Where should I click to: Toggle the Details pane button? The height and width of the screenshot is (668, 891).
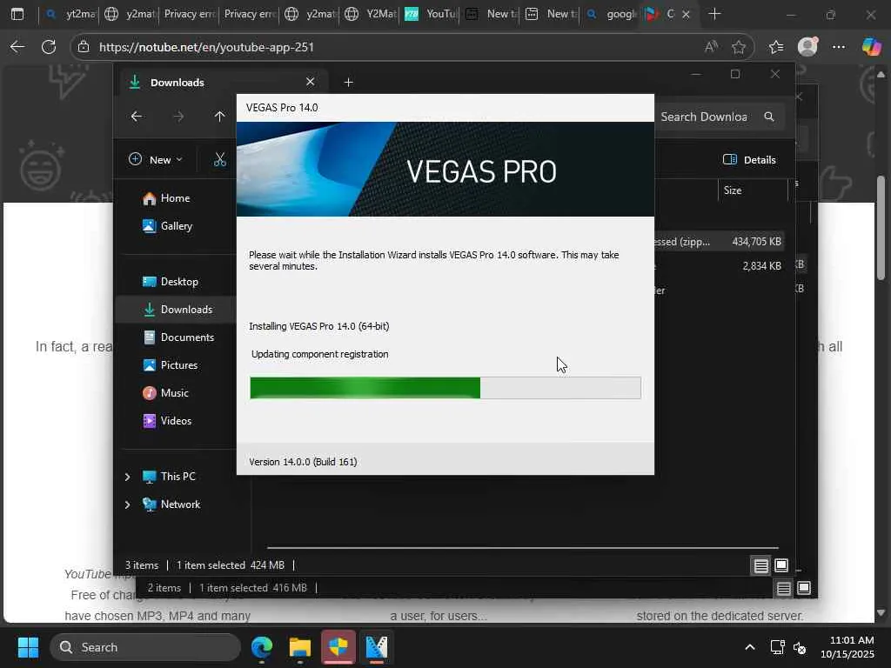coord(749,160)
